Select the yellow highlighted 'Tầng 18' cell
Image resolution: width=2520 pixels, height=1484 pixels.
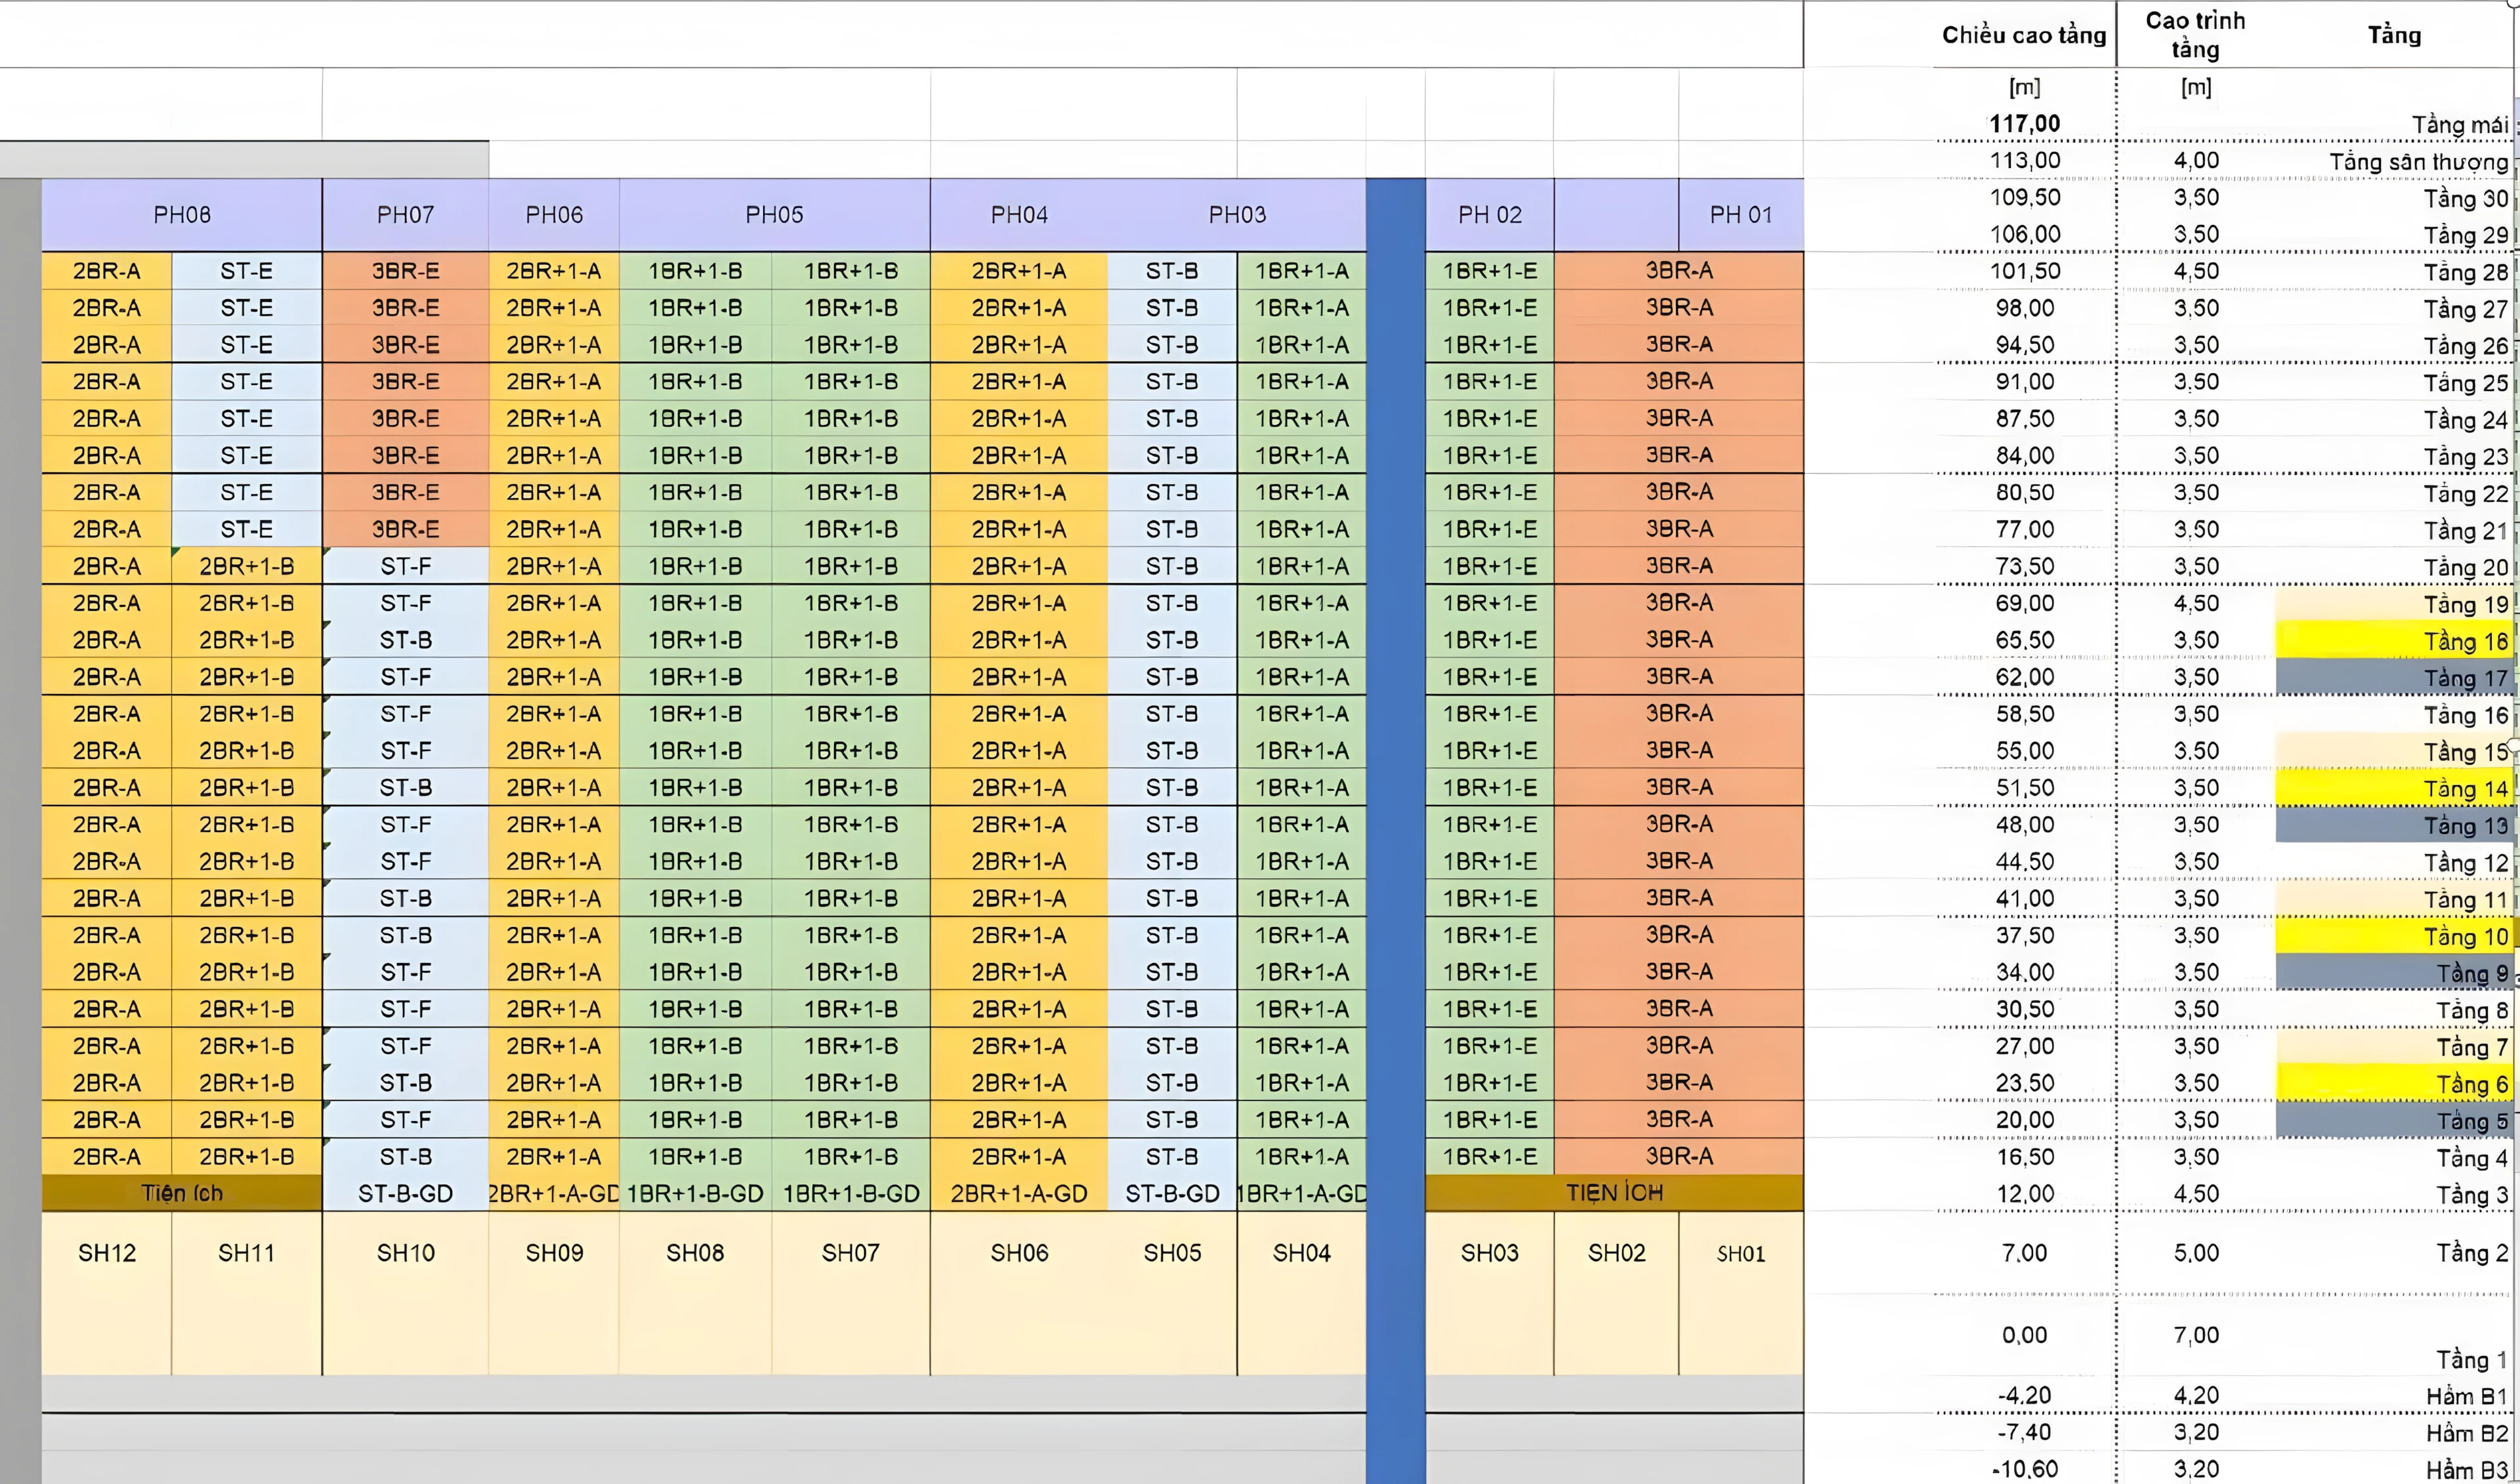(x=2394, y=641)
